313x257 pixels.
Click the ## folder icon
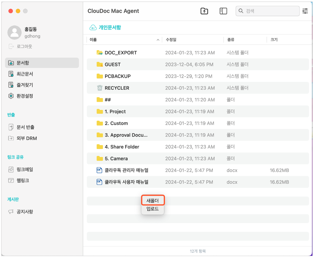point(100,100)
